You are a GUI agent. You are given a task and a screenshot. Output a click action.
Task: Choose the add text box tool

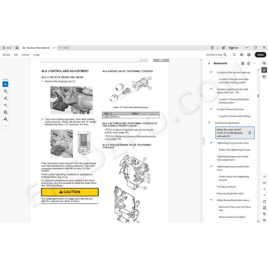tap(5, 112)
